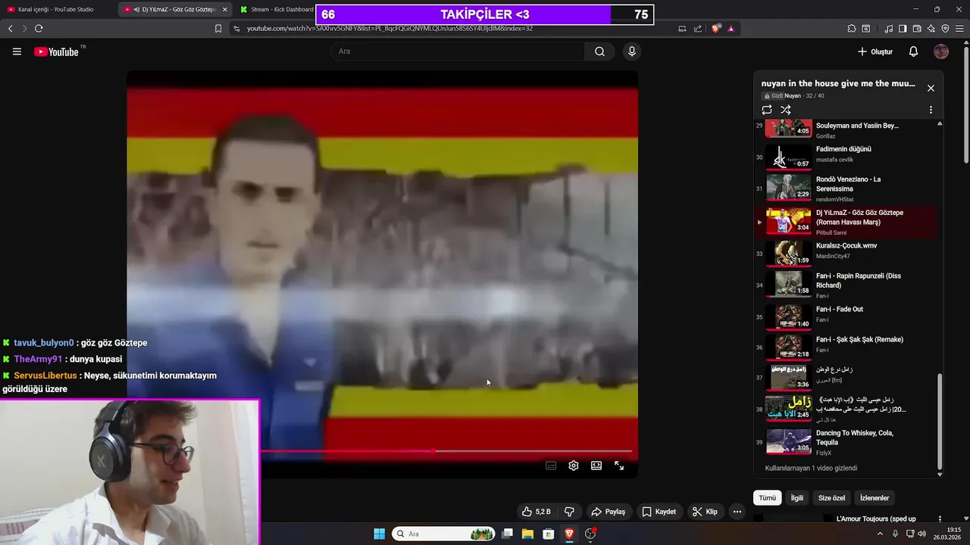This screenshot has width=970, height=545.
Task: Open the Dj YıLmaZ Göz Göz Göztepe thumbnail
Action: (788, 221)
